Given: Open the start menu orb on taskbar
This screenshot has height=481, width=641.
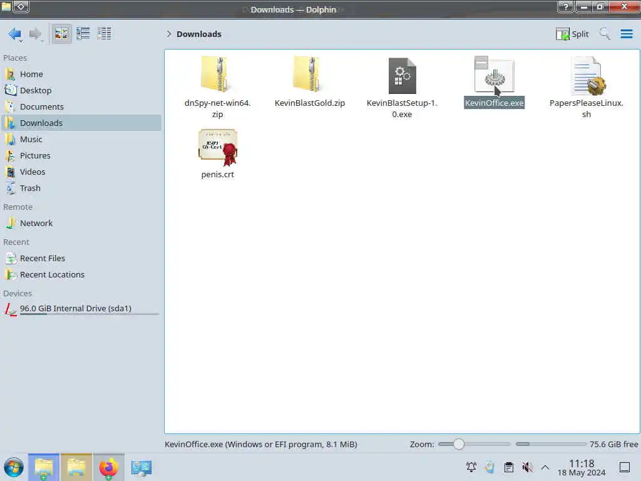Looking at the screenshot, I should [x=14, y=467].
